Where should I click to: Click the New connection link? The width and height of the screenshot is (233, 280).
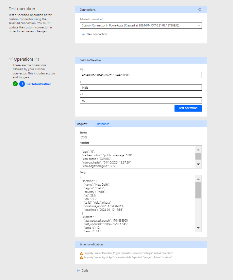pos(97,34)
